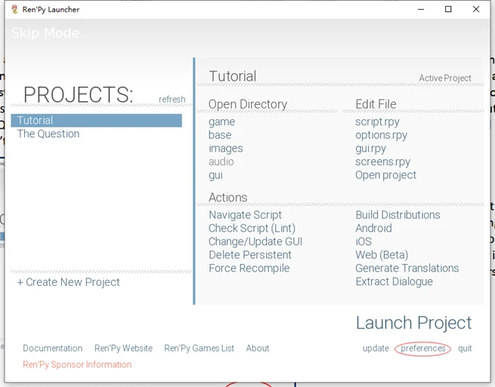Open the images directory
Screen dimensions: 495x387
coord(225,148)
